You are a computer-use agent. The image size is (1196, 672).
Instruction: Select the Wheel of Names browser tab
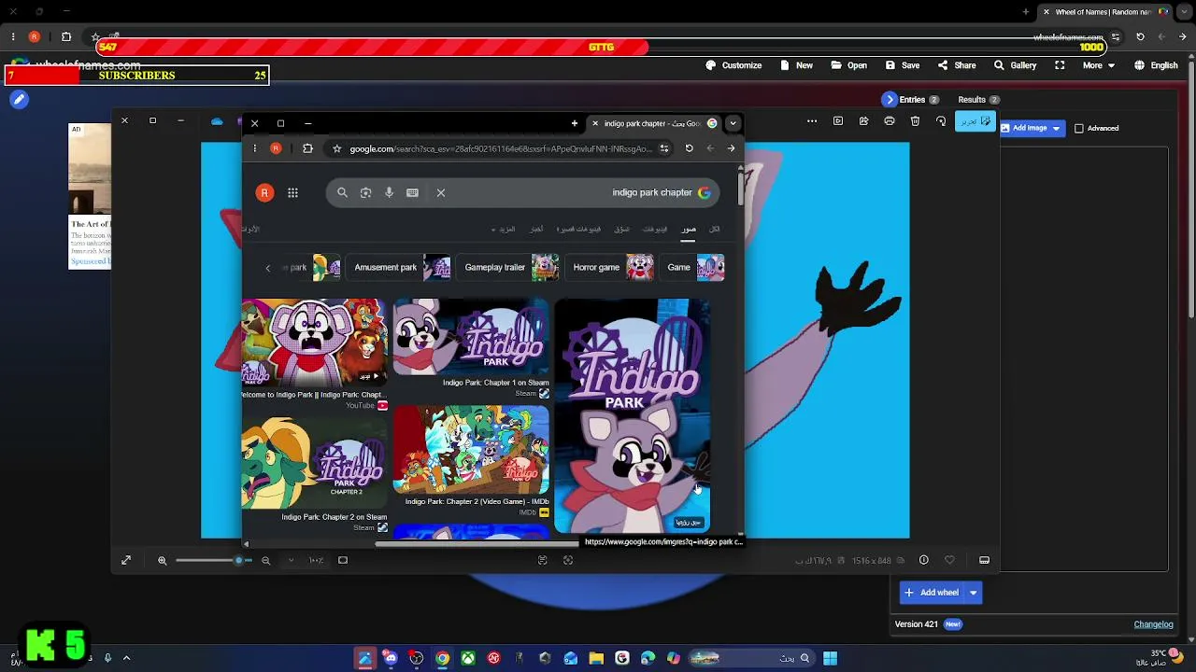click(1107, 11)
